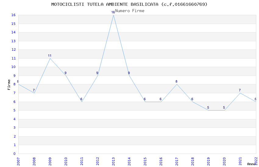This screenshot has width=259, height=167.
Task: Click the y-axis tick value 8
Action: pos(15,84)
